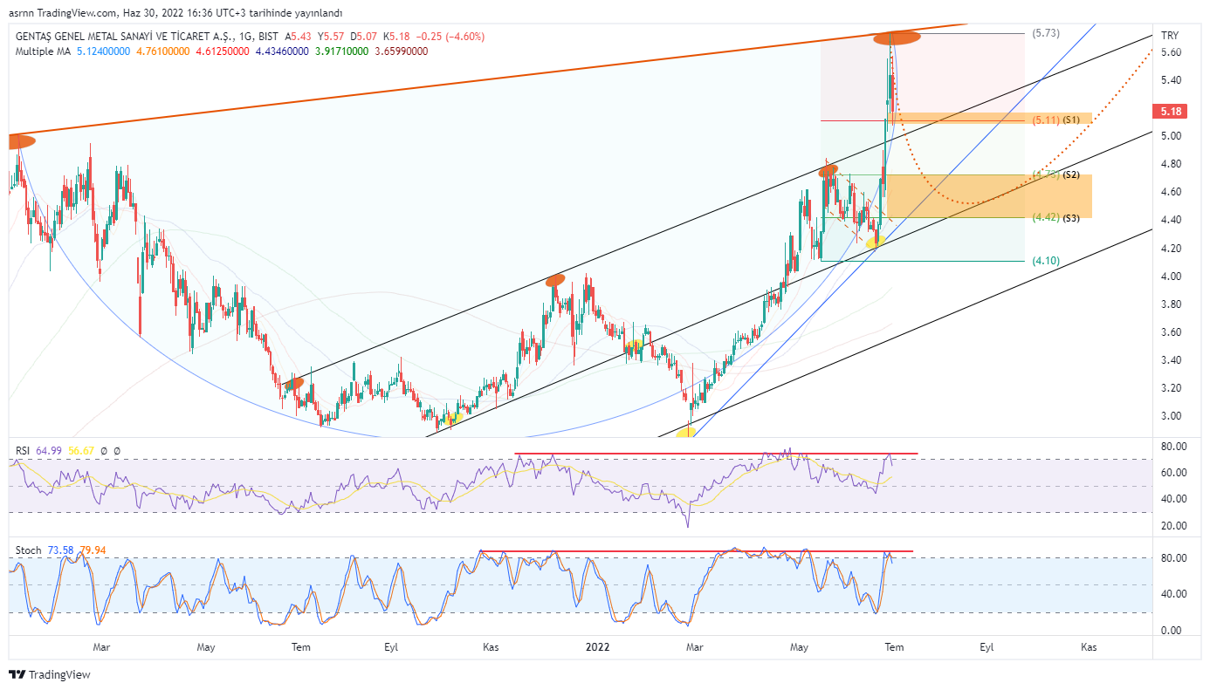Select the large orange S2–S3 support zone rectangle
1210x690 pixels.
point(955,196)
